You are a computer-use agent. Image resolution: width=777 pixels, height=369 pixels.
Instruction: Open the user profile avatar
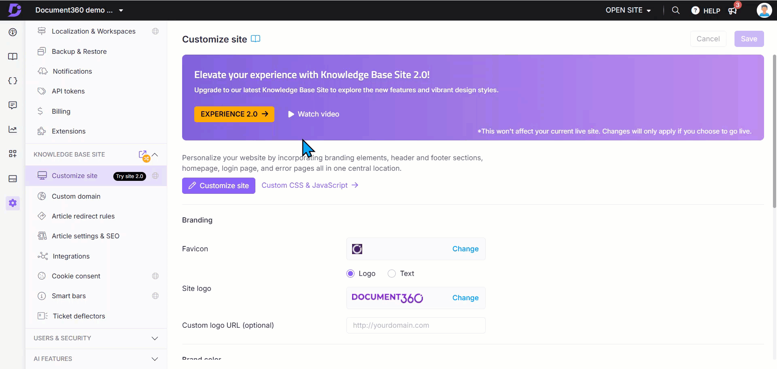pyautogui.click(x=764, y=11)
